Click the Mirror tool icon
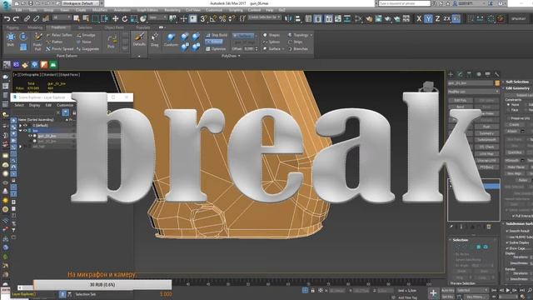This screenshot has width=533, height=300. point(288,18)
